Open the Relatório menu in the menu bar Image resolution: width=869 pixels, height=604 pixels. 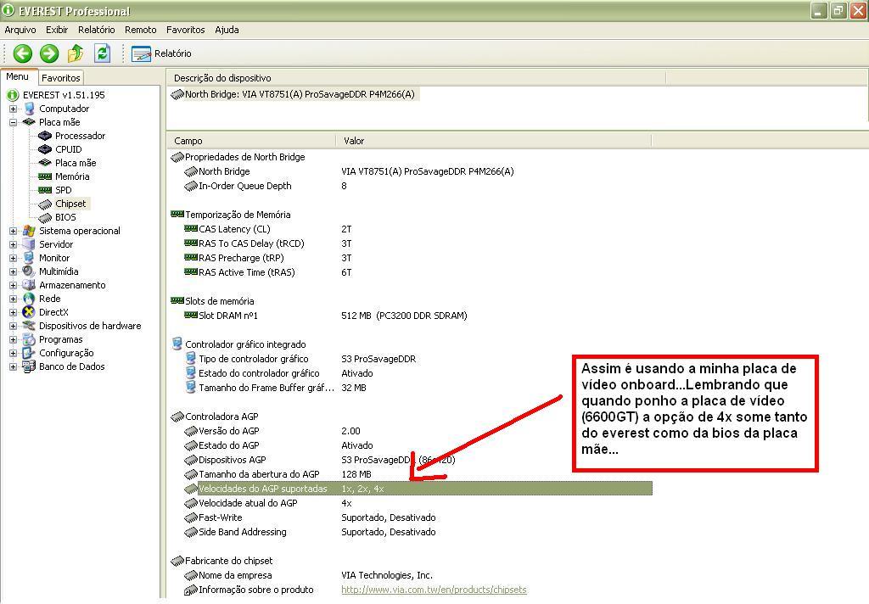point(97,30)
